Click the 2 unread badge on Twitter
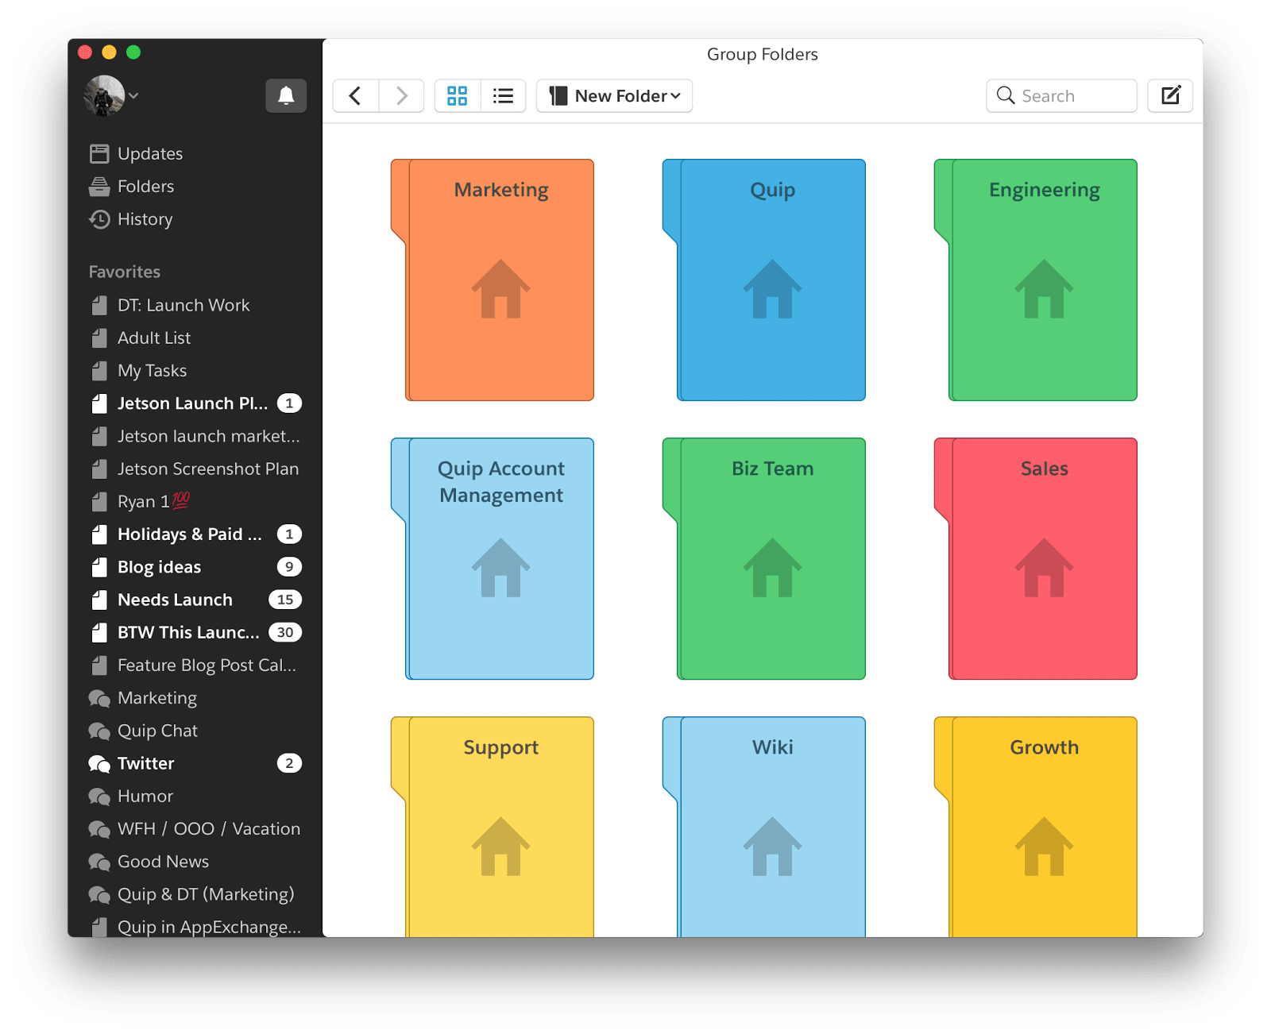Screen dimensions: 1271x1034 (x=289, y=763)
